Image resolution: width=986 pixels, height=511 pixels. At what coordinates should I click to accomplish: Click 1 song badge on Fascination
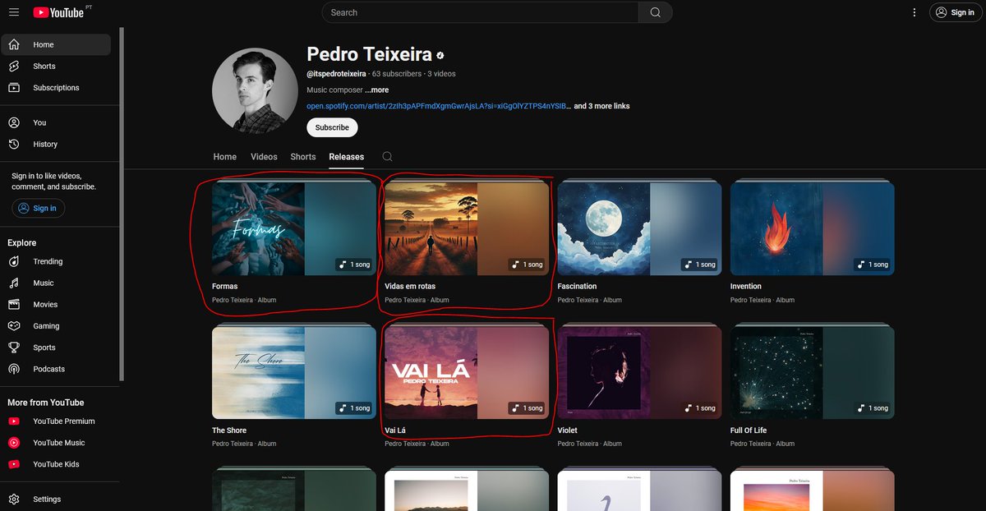coord(698,265)
